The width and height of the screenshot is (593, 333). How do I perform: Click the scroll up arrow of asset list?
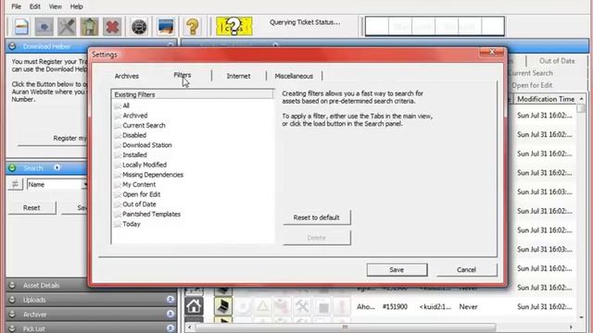click(x=581, y=99)
